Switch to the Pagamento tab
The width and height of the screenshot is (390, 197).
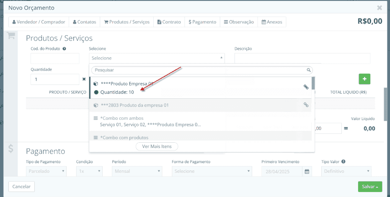[x=202, y=22]
